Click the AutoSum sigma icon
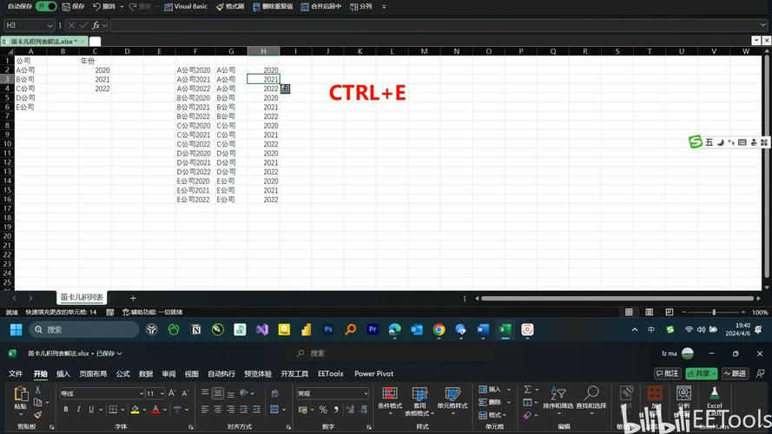Screen dimensions: 772x434 [527, 389]
